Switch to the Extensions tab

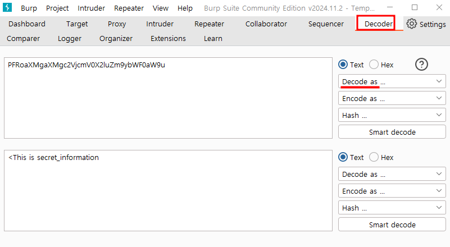pos(168,38)
